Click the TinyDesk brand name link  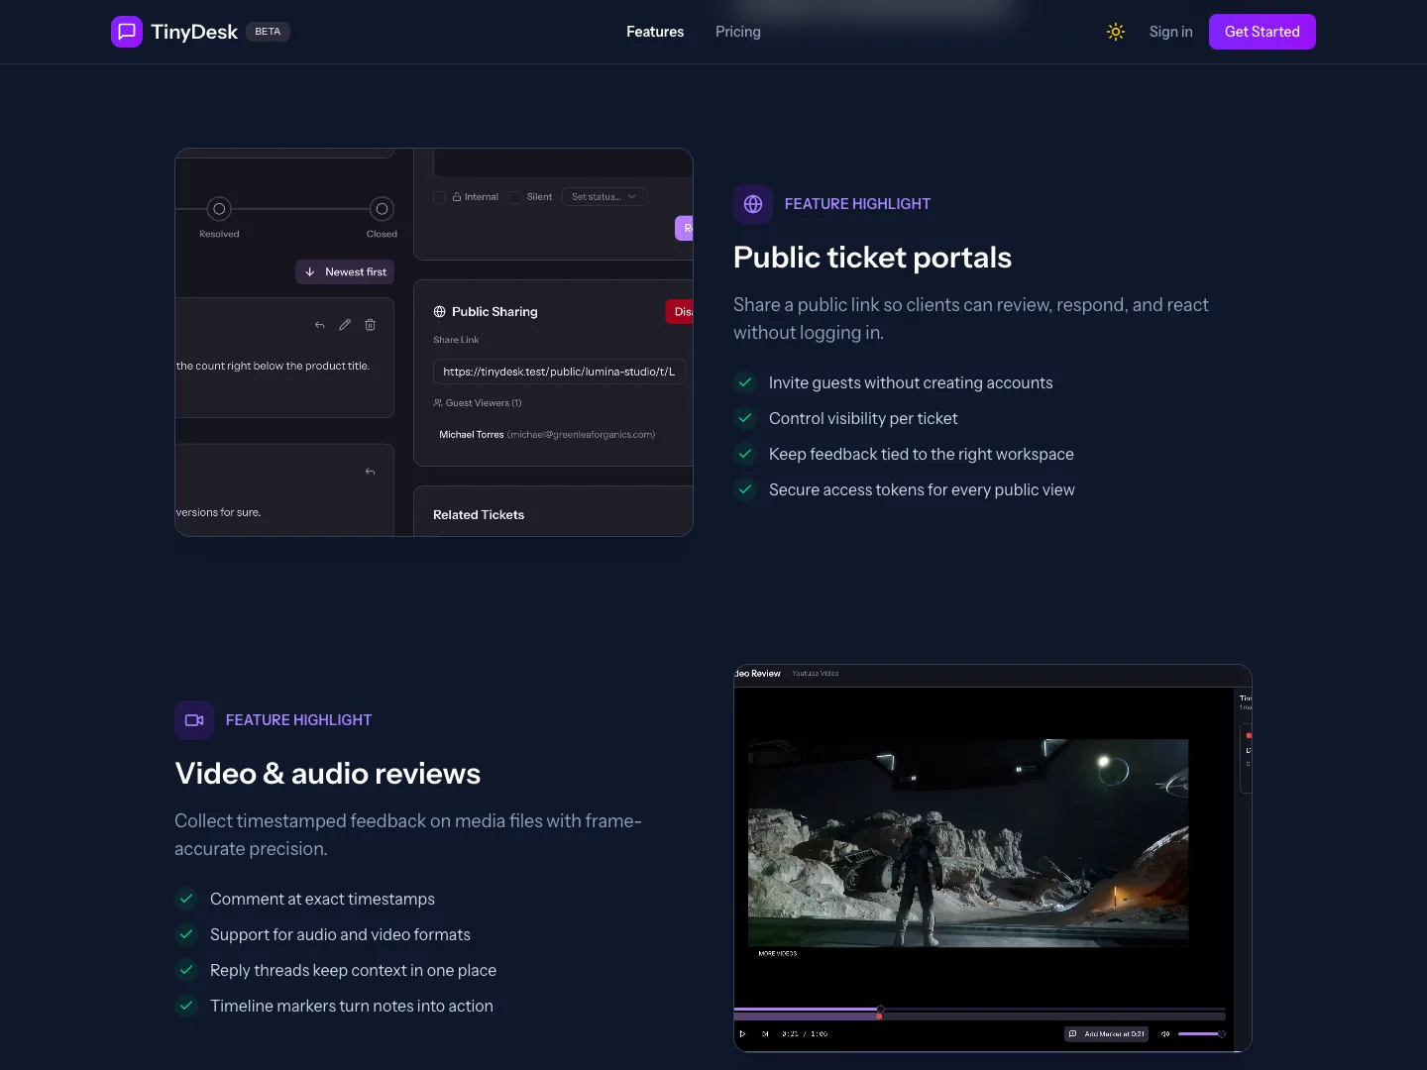coord(194,32)
